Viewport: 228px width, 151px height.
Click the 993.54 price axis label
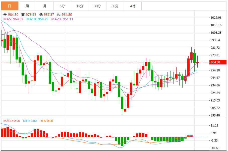pyautogui.click(x=215, y=40)
